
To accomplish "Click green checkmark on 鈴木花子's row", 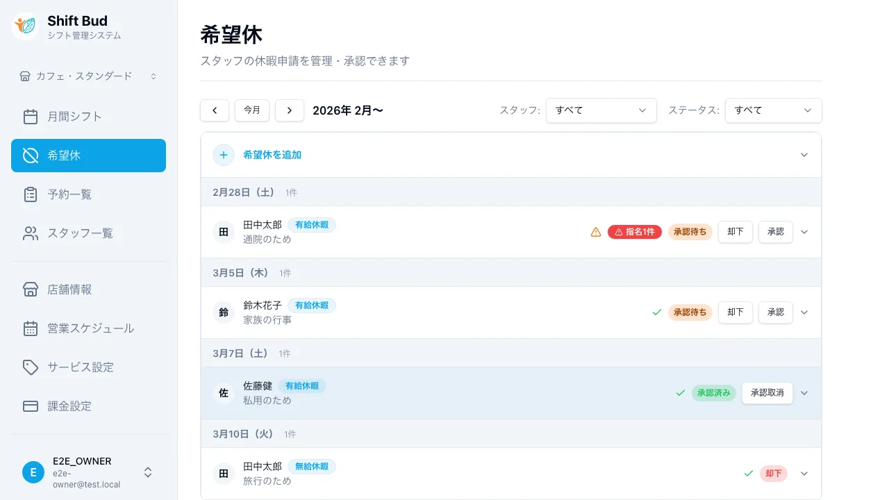I will [656, 312].
